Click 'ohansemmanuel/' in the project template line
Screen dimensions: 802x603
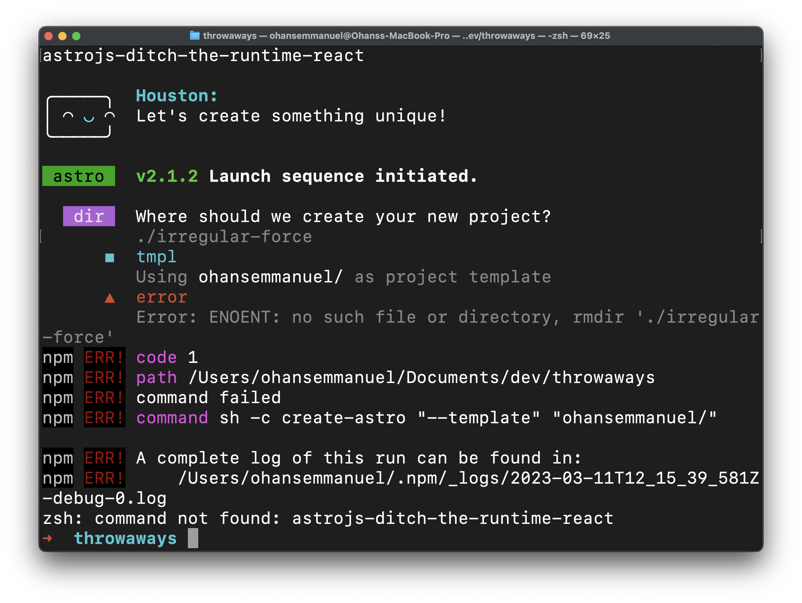(270, 277)
